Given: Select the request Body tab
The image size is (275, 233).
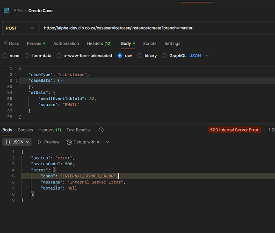Looking at the screenshot, I should pos(128,43).
